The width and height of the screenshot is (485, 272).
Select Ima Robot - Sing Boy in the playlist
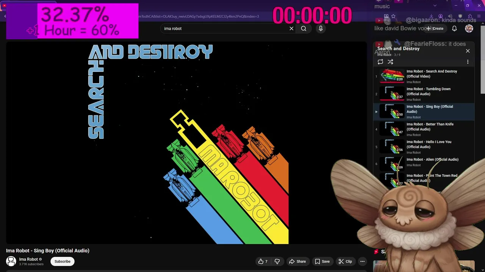click(x=424, y=112)
